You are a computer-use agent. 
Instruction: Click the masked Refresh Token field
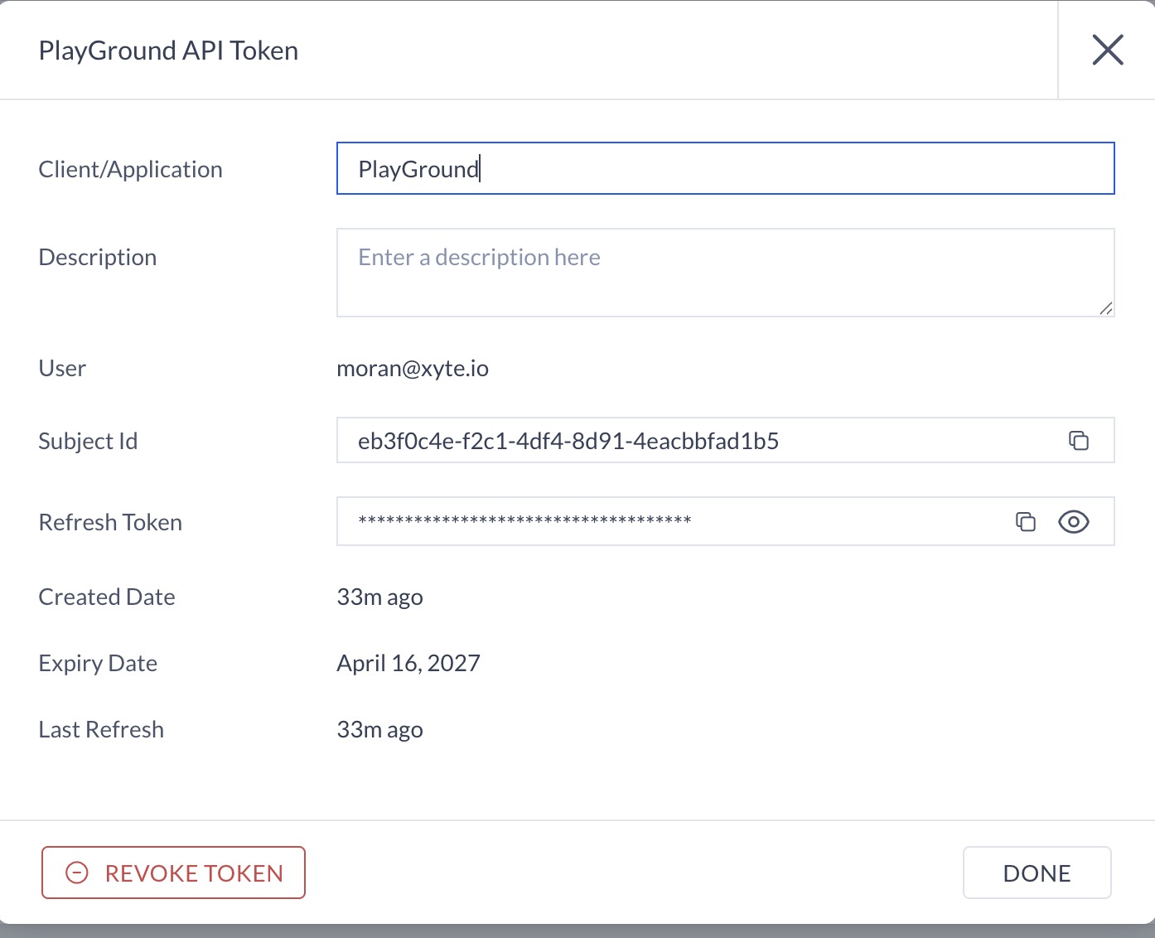725,521
